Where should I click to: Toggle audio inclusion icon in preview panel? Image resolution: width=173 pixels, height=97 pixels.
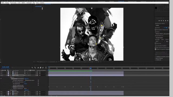tap(167, 28)
